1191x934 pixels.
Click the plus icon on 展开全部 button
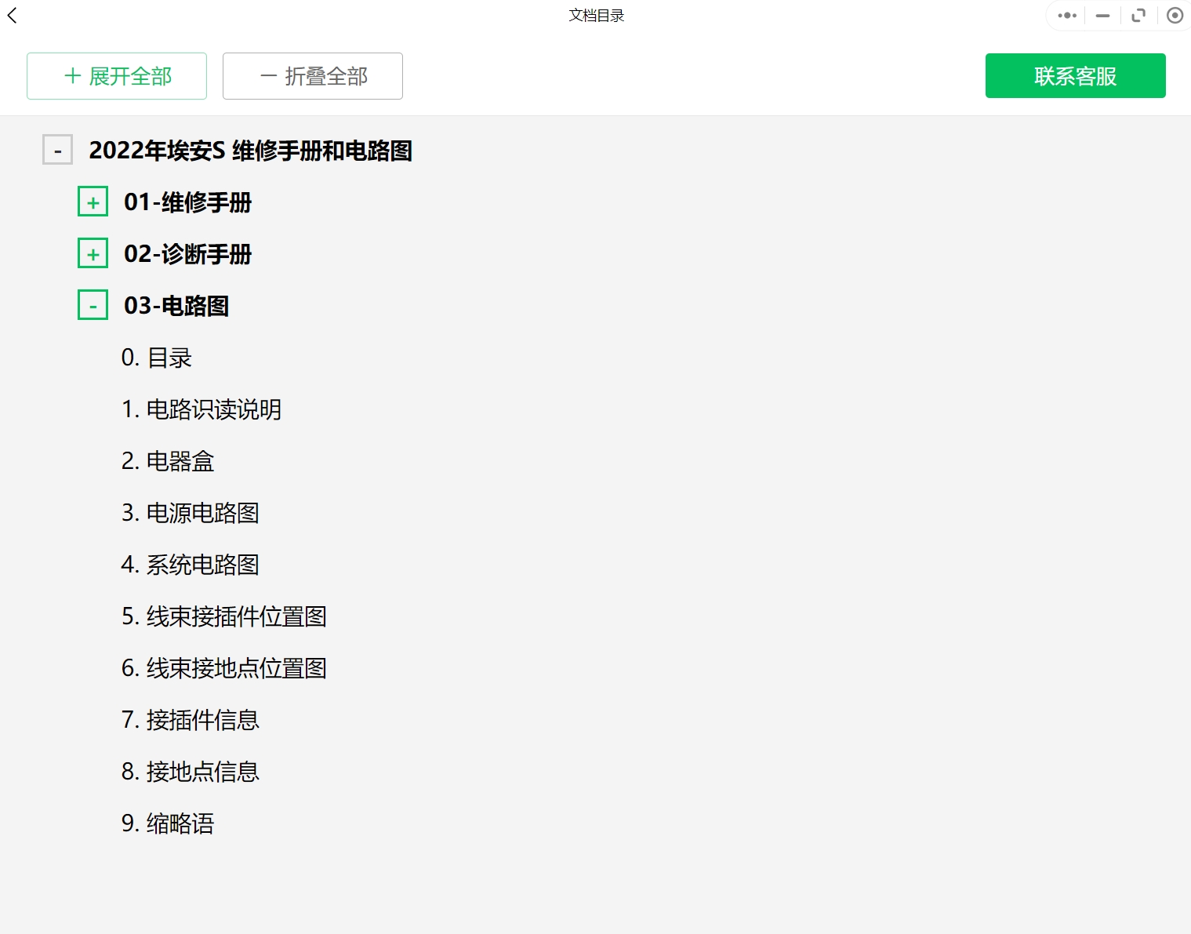[72, 75]
